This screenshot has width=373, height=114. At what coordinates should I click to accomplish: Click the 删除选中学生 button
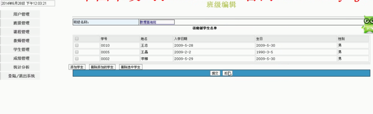coord(131,67)
